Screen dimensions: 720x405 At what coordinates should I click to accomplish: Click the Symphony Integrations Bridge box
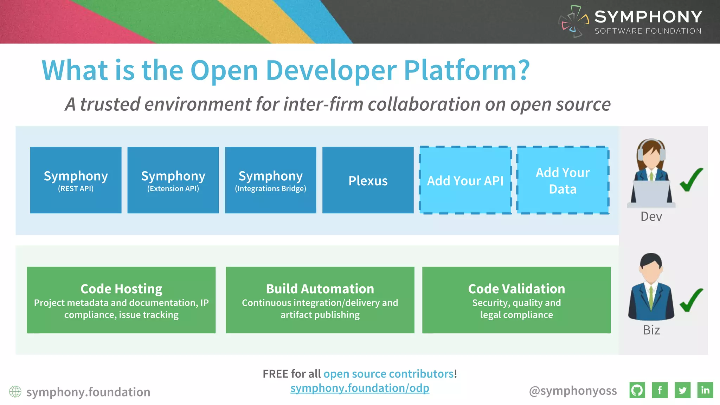tap(270, 180)
